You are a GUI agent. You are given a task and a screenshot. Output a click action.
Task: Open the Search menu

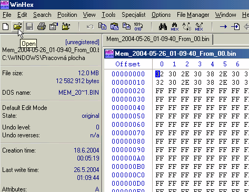pos(42,15)
